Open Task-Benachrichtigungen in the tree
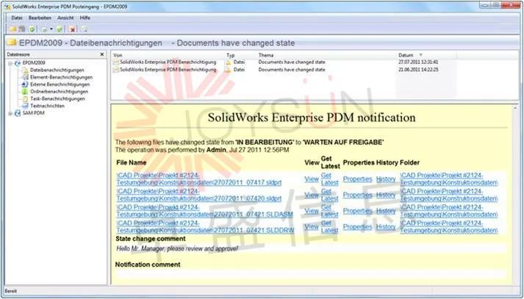Screen dimensions: 524x299 [x=56, y=98]
